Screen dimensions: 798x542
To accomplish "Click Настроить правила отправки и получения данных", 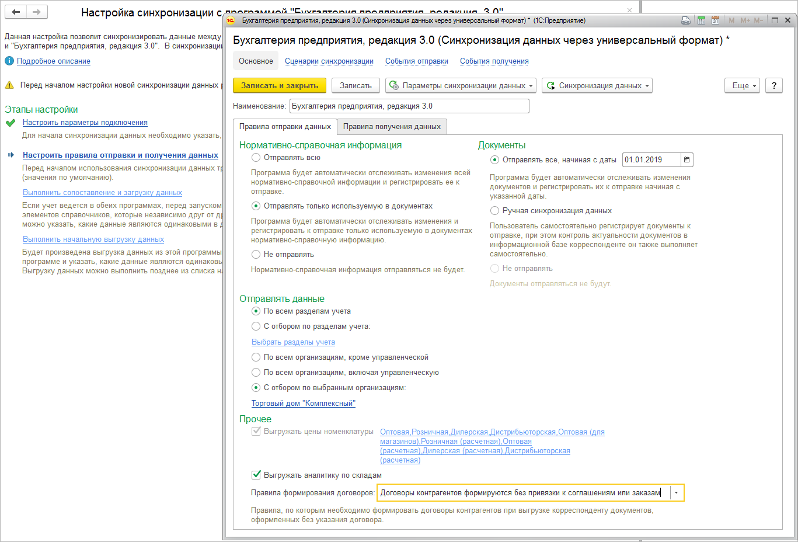I will [120, 155].
